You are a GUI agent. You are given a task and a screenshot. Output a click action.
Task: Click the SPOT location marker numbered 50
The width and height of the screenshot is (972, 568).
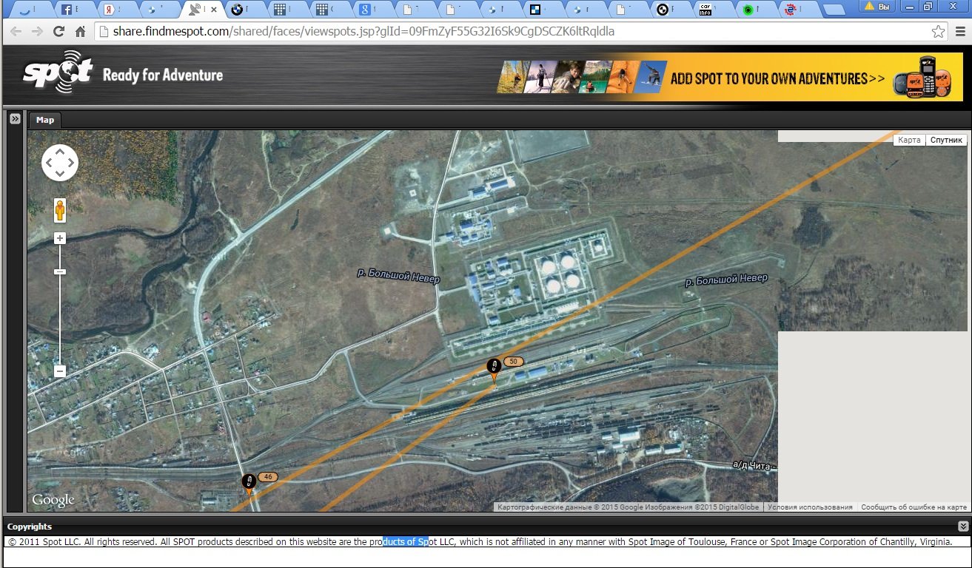pyautogui.click(x=494, y=368)
